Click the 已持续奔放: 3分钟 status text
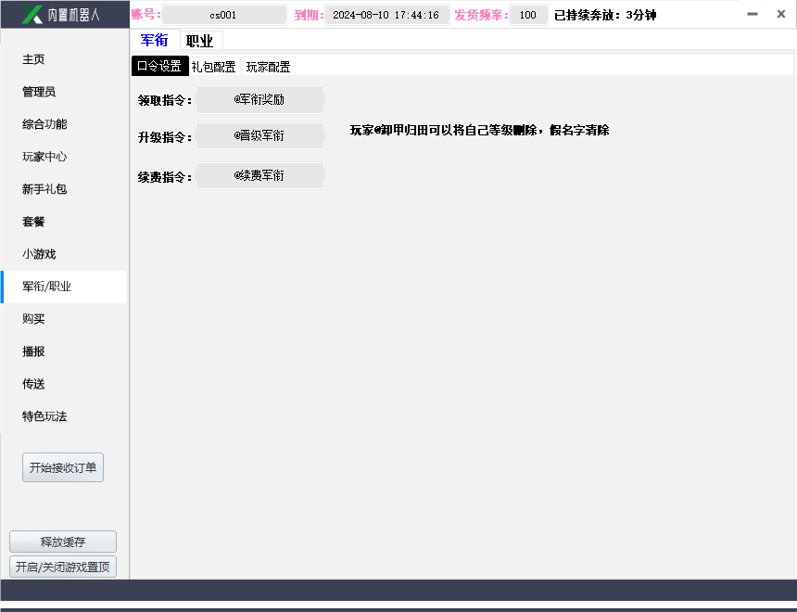This screenshot has height=612, width=797. click(x=605, y=15)
